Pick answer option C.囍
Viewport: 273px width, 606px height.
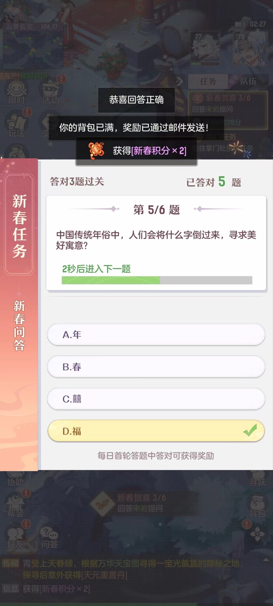pyautogui.click(x=156, y=399)
